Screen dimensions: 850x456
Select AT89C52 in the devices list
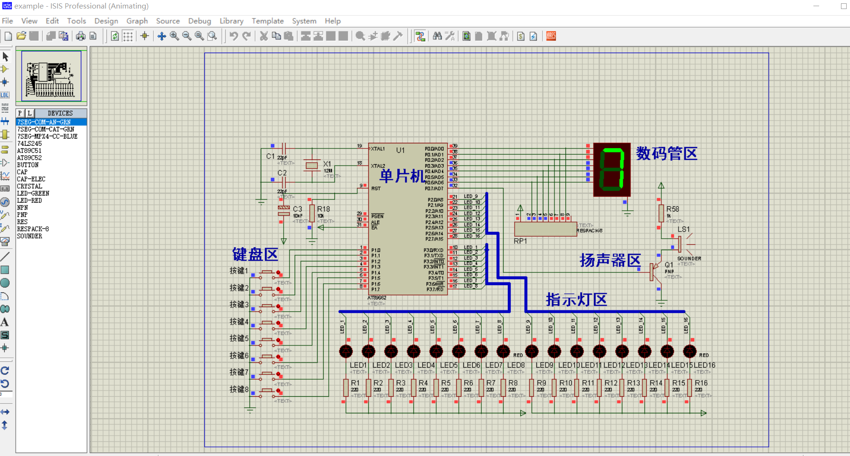(29, 158)
